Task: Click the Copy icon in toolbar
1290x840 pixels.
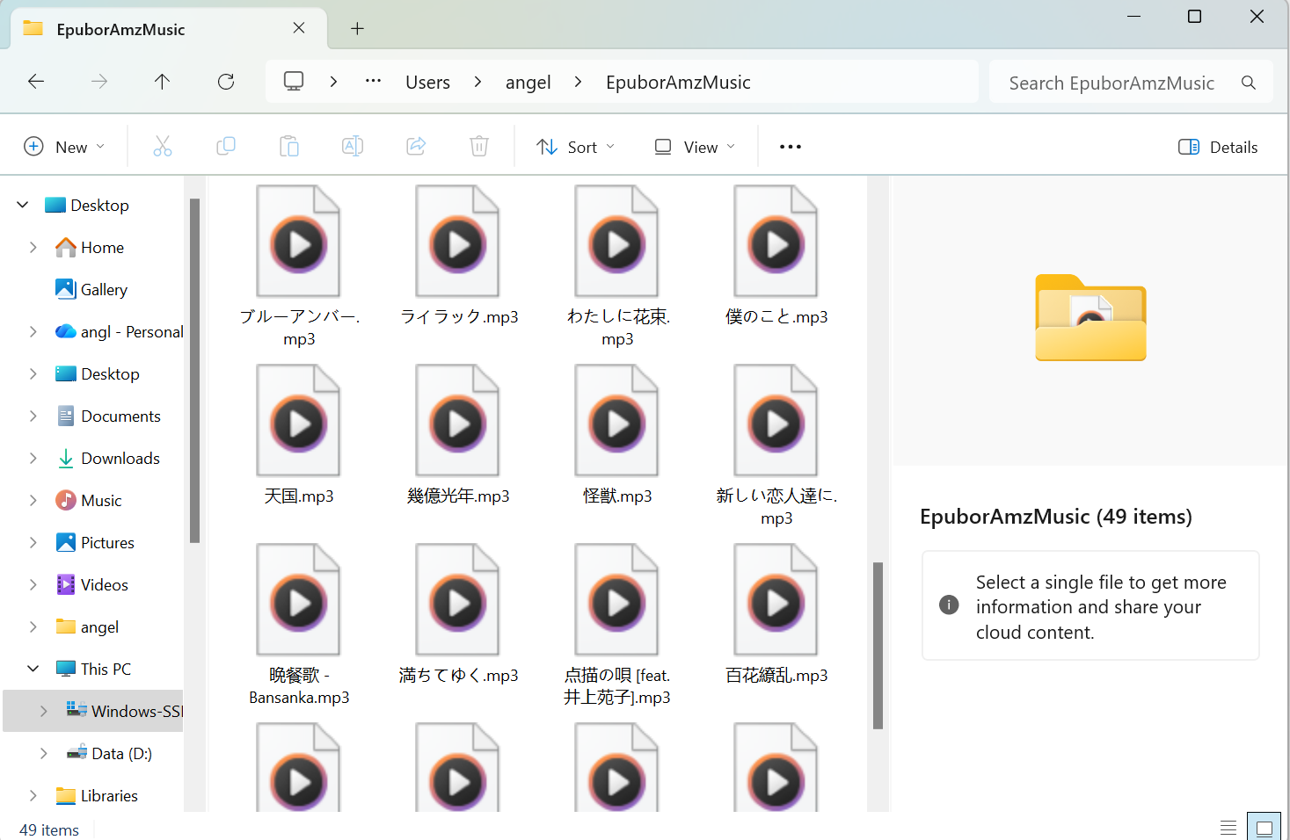Action: [226, 147]
